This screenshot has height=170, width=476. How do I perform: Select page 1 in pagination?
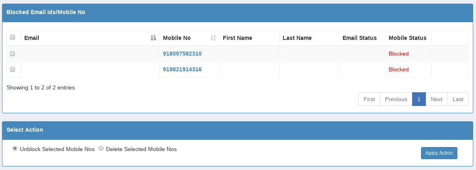click(x=419, y=99)
